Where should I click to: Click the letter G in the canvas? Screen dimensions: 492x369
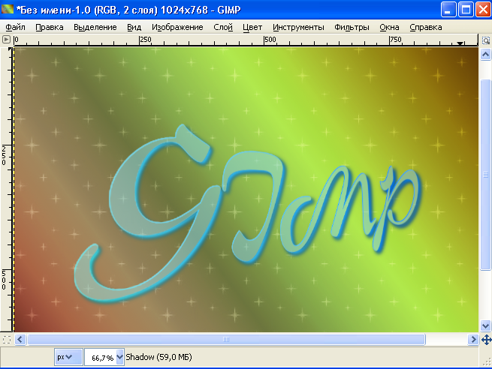[x=147, y=213]
